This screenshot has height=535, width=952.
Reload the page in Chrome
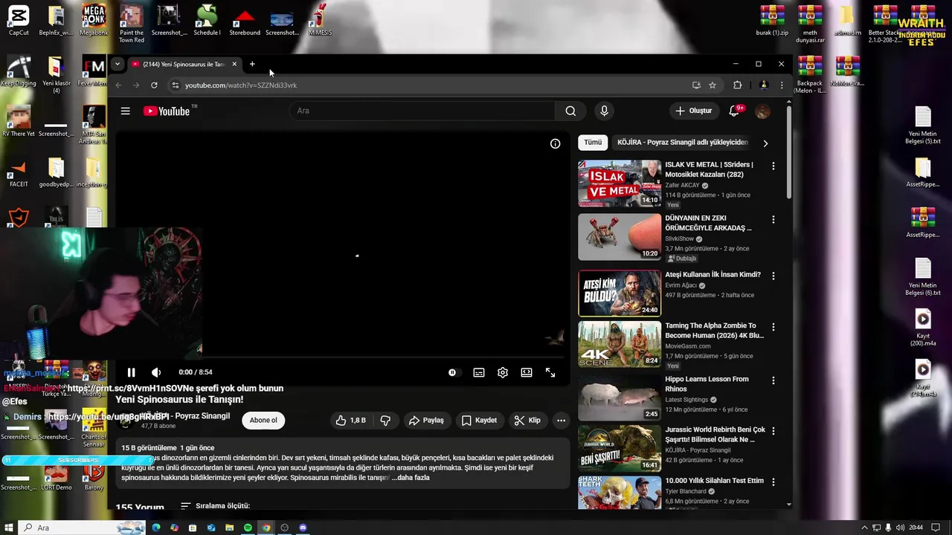point(154,85)
